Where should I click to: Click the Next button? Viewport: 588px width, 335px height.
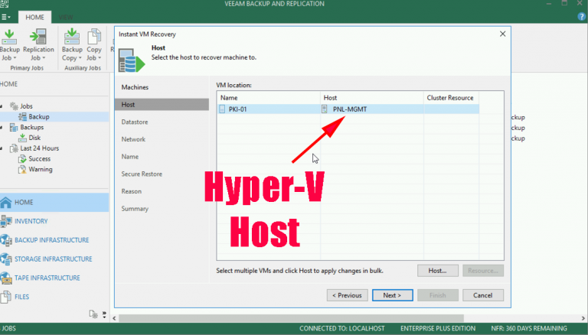coord(392,295)
